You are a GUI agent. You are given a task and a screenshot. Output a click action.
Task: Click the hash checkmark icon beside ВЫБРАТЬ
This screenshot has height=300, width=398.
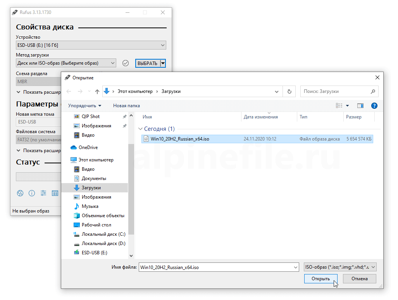(x=126, y=63)
